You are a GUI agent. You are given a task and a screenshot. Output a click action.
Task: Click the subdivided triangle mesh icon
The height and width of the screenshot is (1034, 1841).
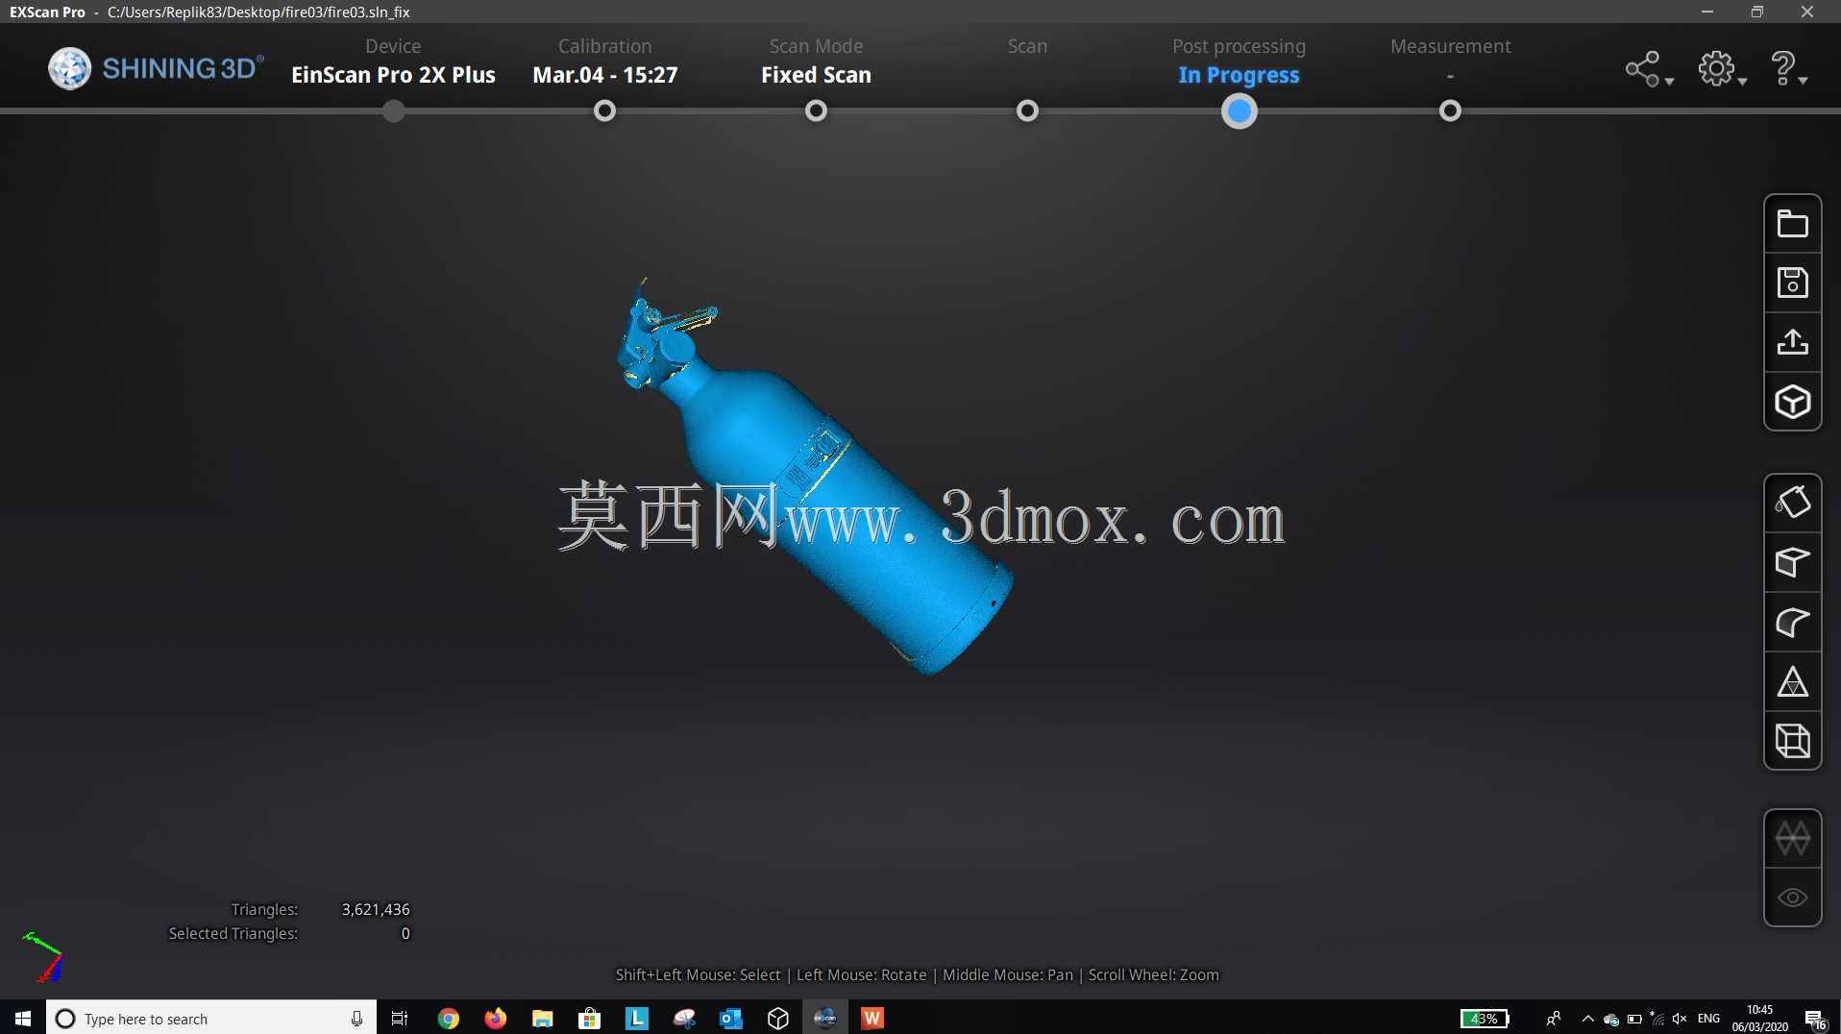coord(1792,682)
